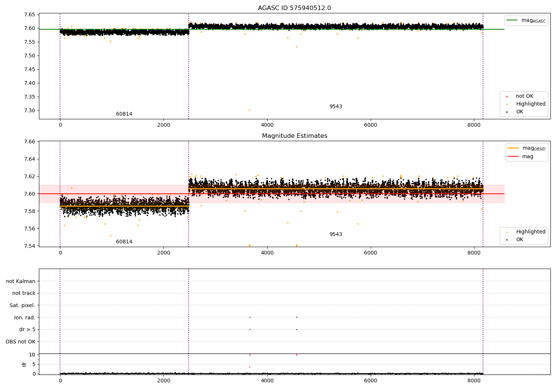The width and height of the screenshot is (556, 389).
Task: Click the red 'mag' legend entry in middle plot
Action: click(x=520, y=157)
